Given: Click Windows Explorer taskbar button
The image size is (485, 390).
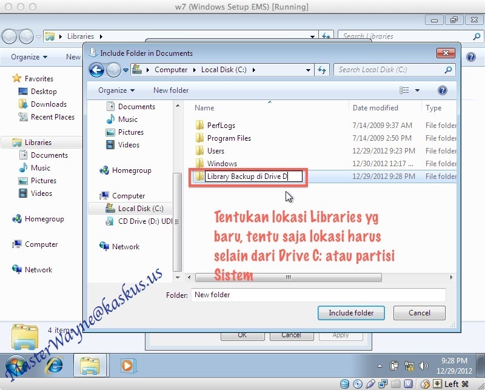Looking at the screenshot, I should click(x=90, y=366).
